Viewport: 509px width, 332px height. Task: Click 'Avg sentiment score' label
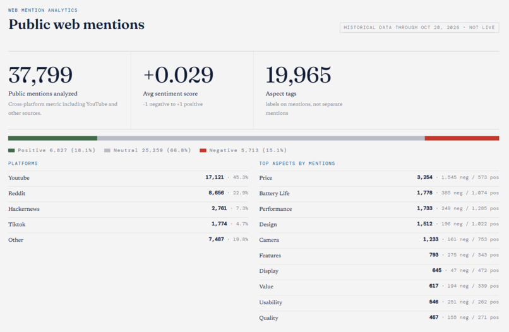click(171, 93)
